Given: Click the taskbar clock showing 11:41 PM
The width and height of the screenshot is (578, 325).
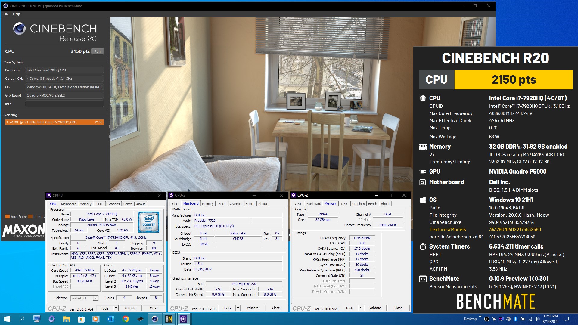Looking at the screenshot, I should pyautogui.click(x=550, y=319).
